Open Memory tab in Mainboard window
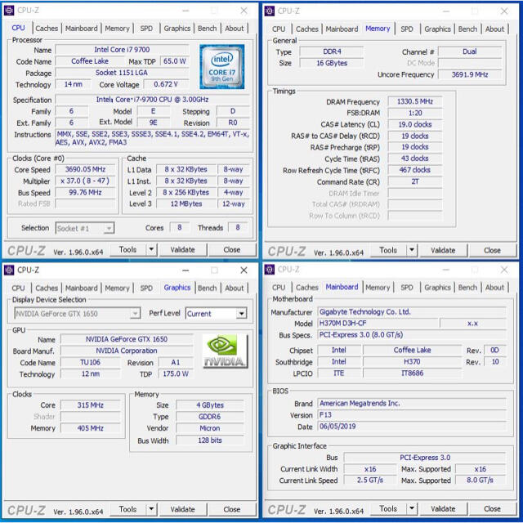 [378, 287]
